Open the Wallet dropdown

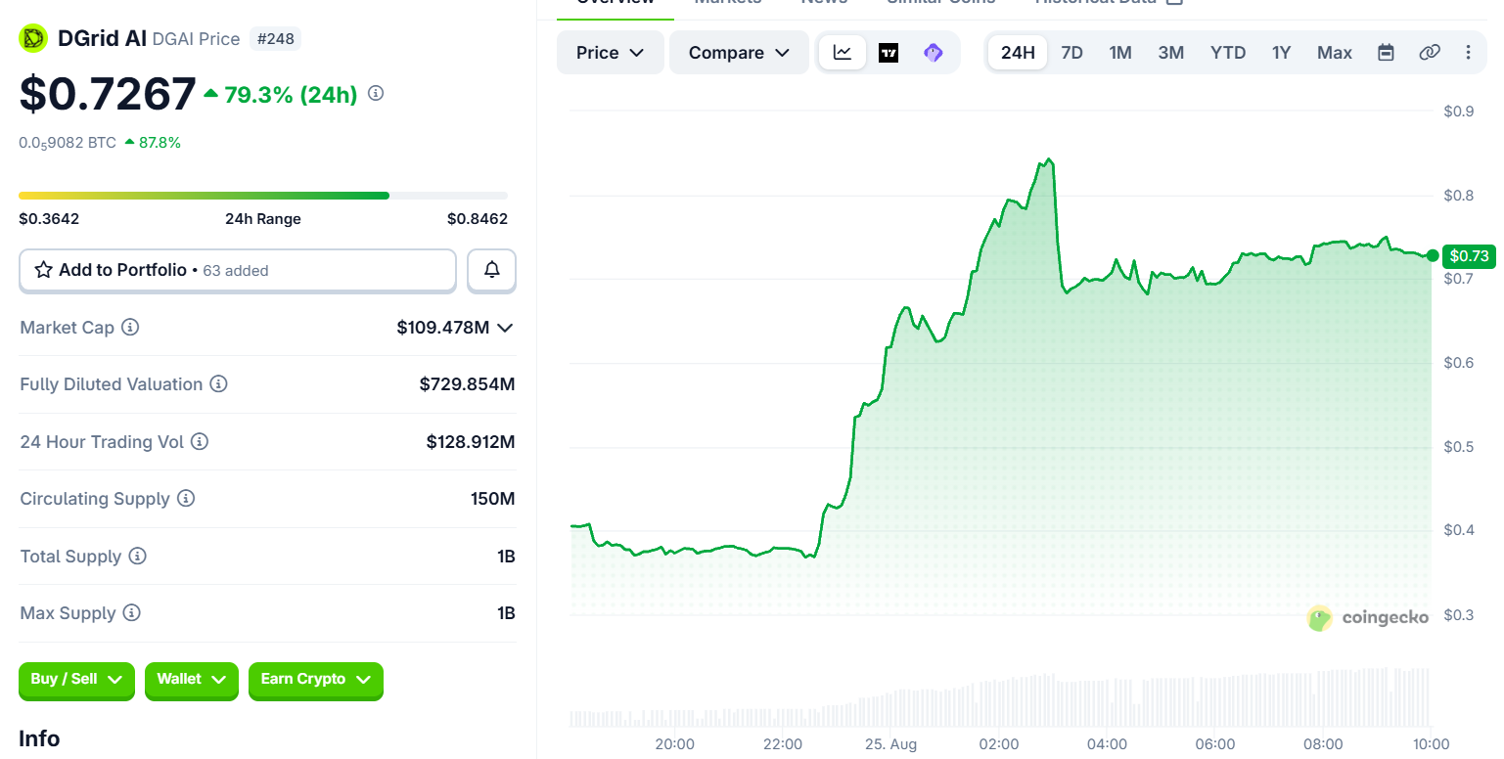(191, 680)
